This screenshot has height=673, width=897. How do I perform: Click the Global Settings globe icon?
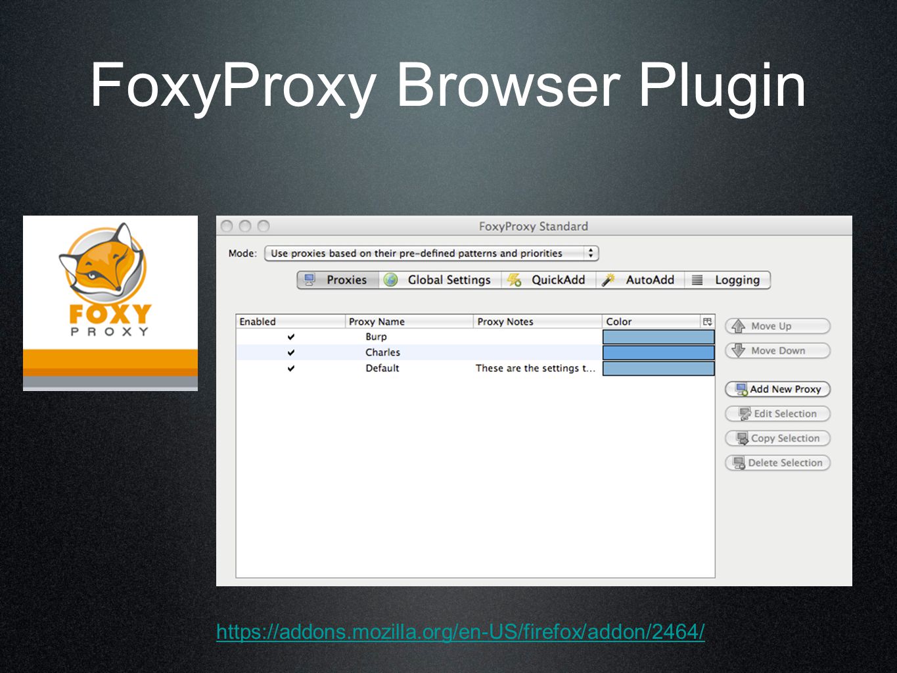(390, 280)
